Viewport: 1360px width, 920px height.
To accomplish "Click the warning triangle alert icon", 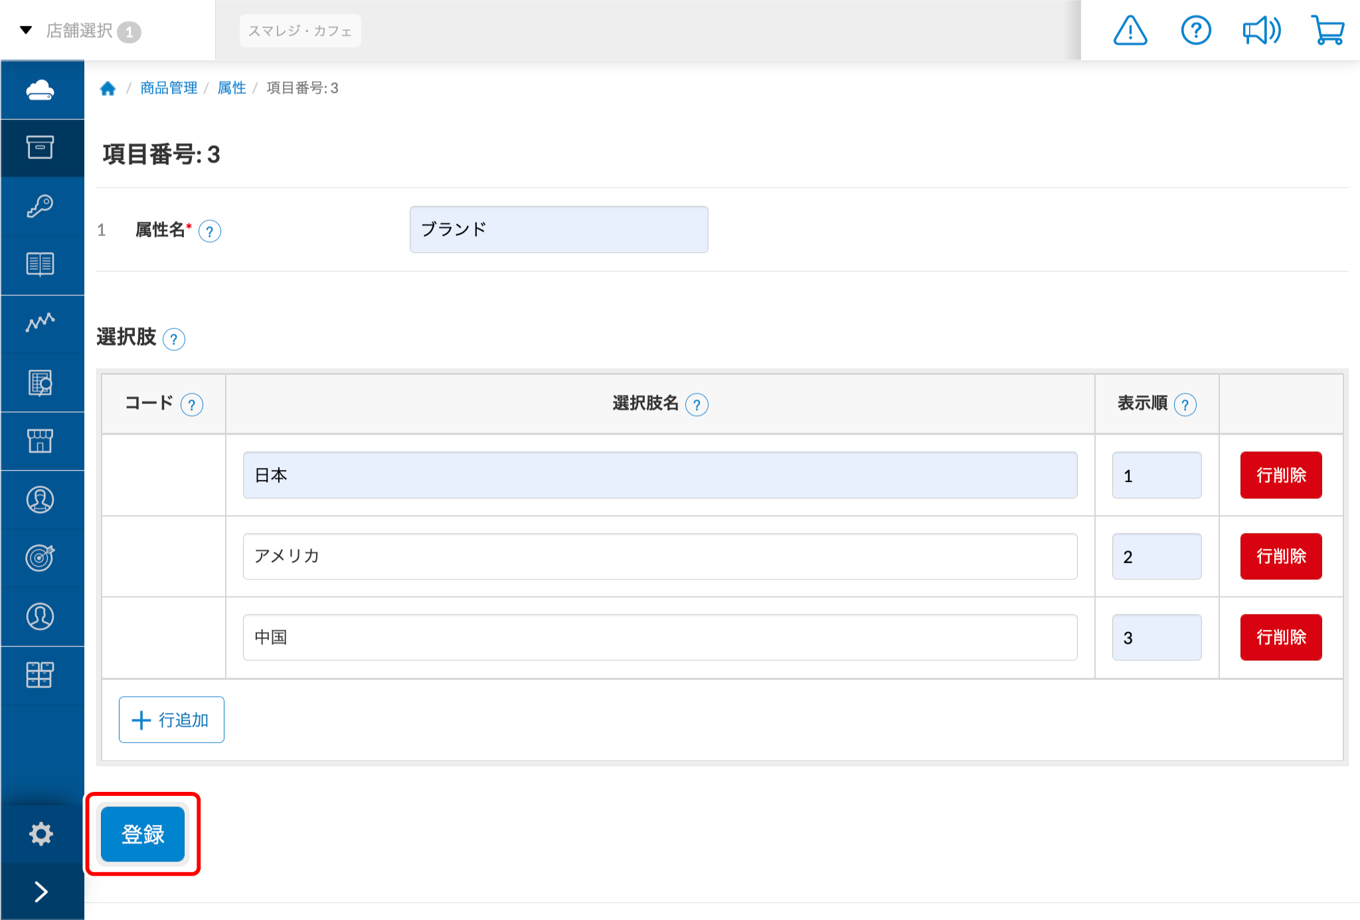I will (x=1130, y=31).
